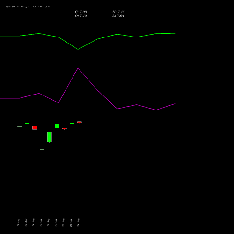This screenshot has width=234, height=234.
Task: Select the open value O: 7.15
Action: (81, 16)
